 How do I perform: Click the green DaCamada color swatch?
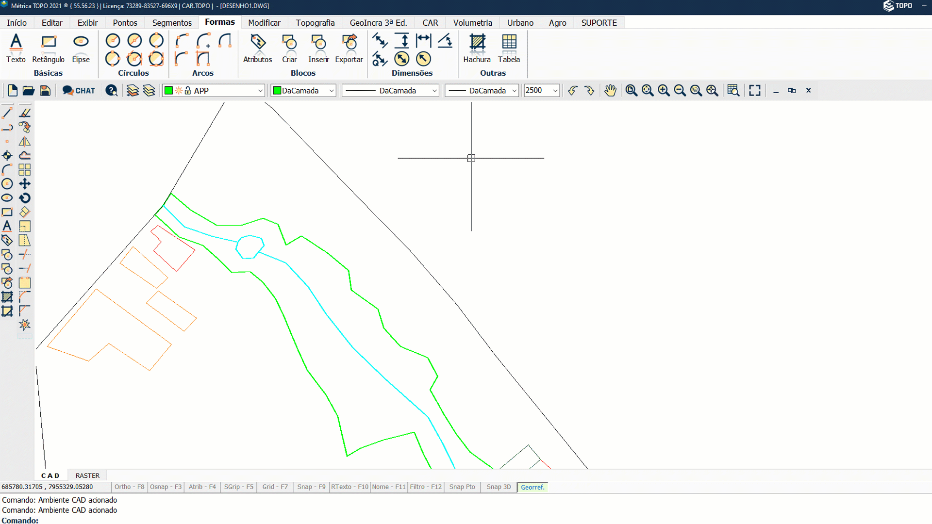[x=277, y=91]
